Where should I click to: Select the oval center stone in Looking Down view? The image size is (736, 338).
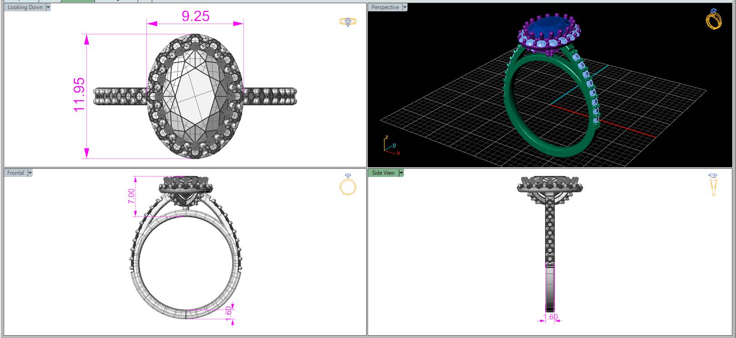click(195, 96)
